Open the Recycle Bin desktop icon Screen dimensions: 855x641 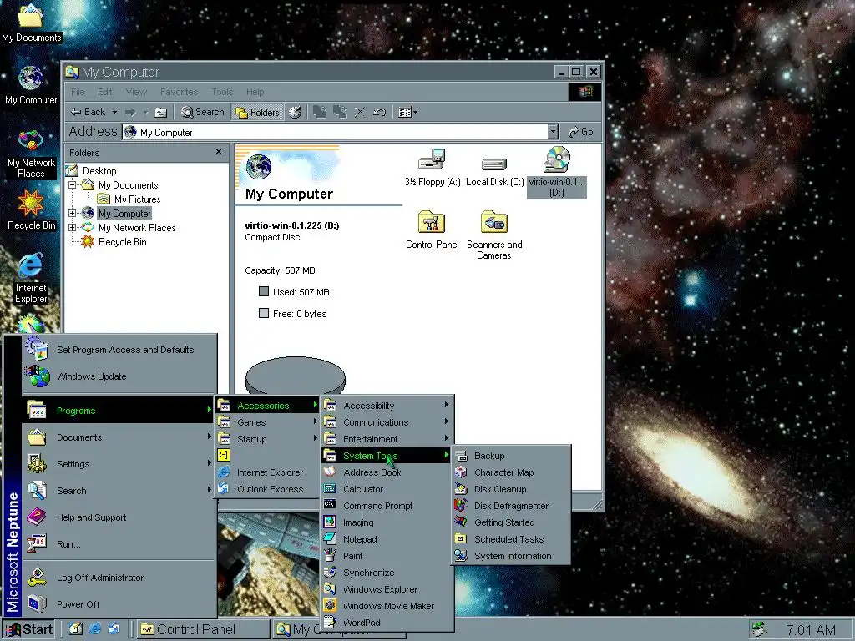[x=31, y=210]
